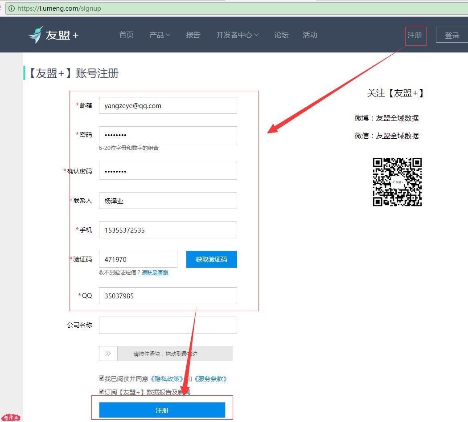Click the 关注【友盟+】 heading

click(395, 93)
